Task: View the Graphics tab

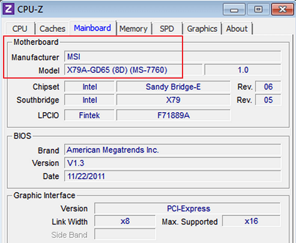Action: tap(202, 29)
